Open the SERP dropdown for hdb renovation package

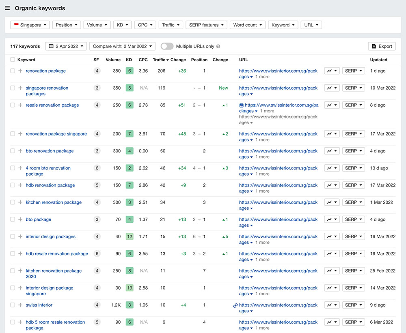[x=353, y=185]
